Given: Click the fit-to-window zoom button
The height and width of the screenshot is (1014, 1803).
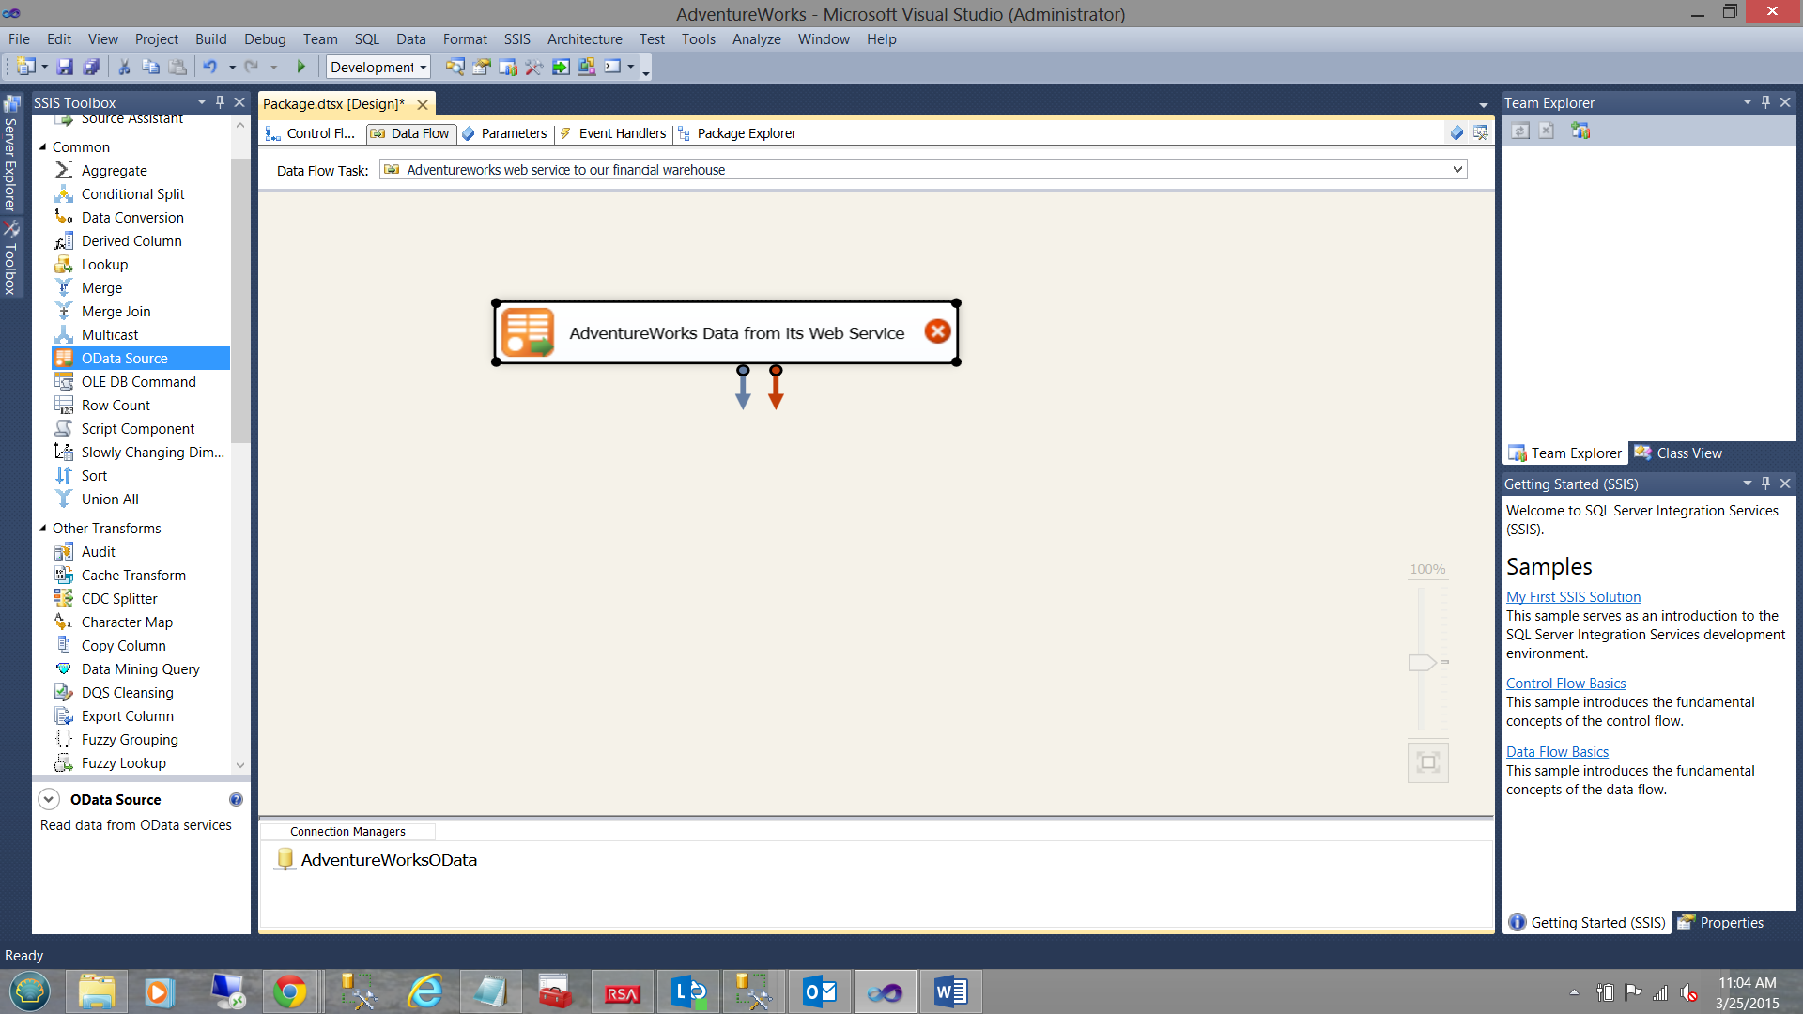Looking at the screenshot, I should 1427,761.
